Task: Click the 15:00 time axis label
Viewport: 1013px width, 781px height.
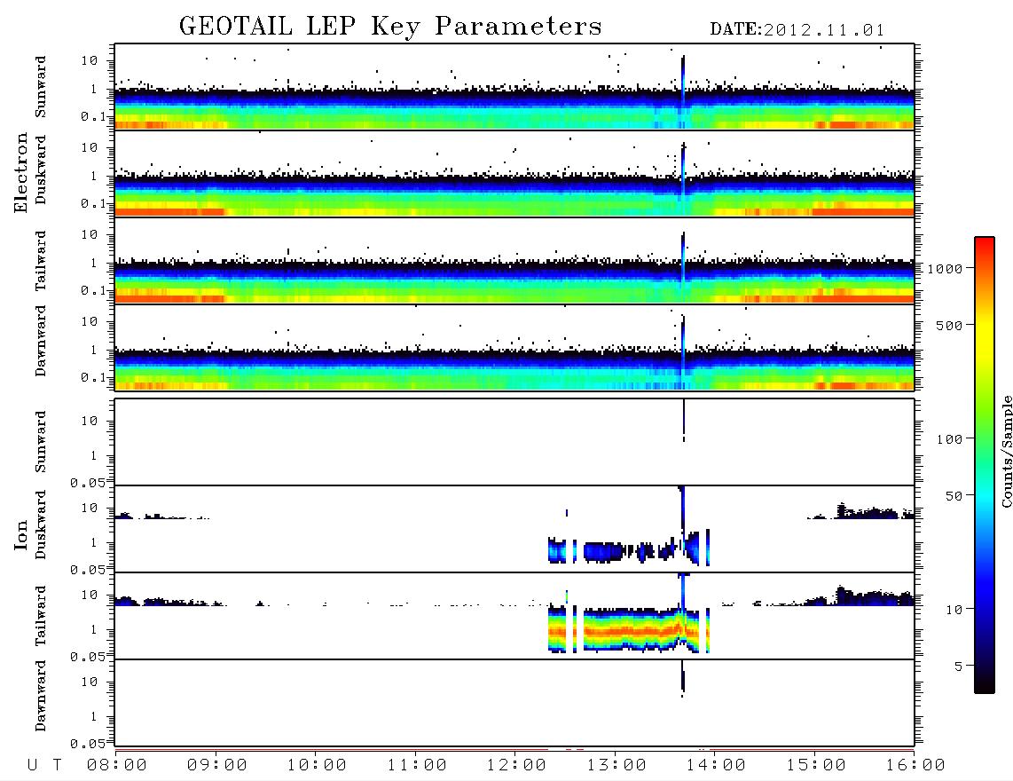Action: click(816, 765)
